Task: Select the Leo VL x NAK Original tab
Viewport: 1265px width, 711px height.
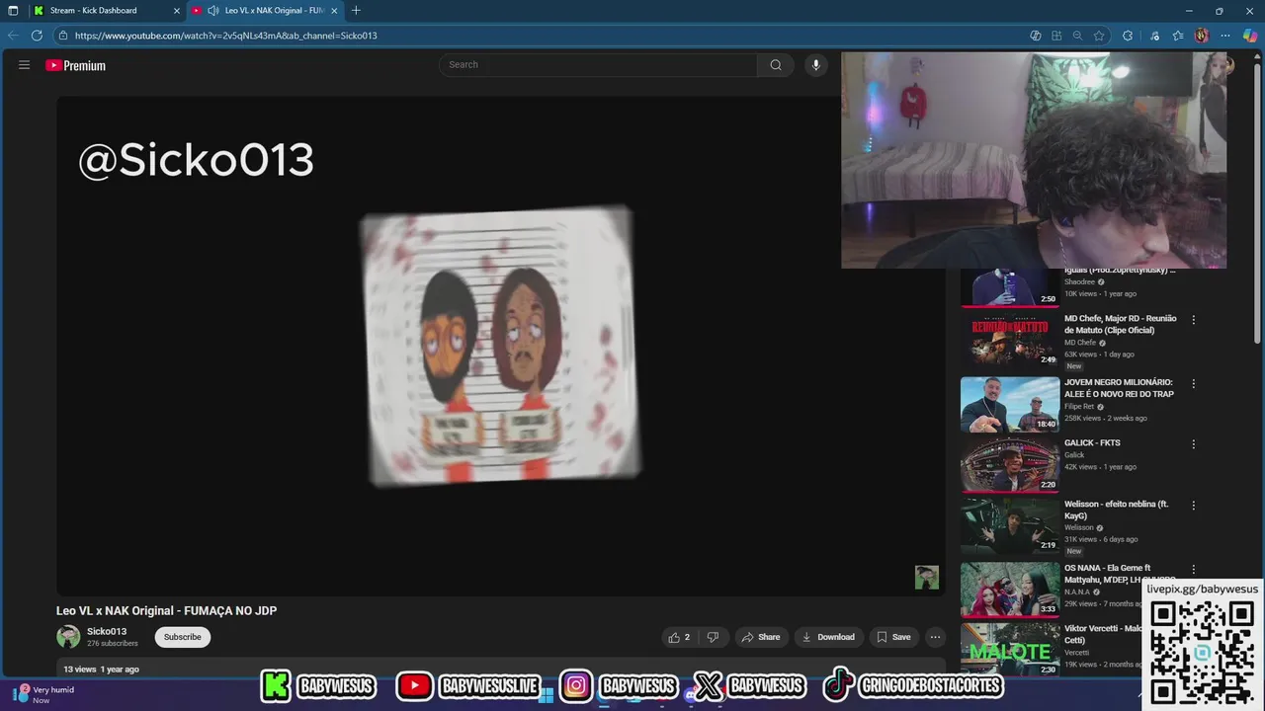Action: pos(265,10)
